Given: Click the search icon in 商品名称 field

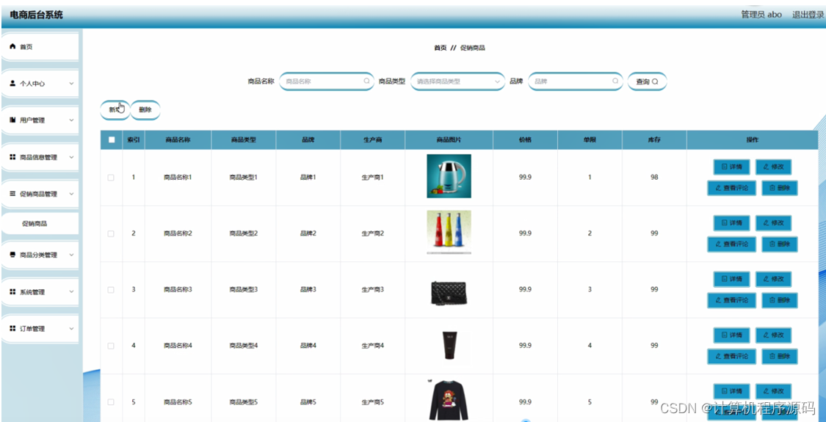Looking at the screenshot, I should click(366, 81).
